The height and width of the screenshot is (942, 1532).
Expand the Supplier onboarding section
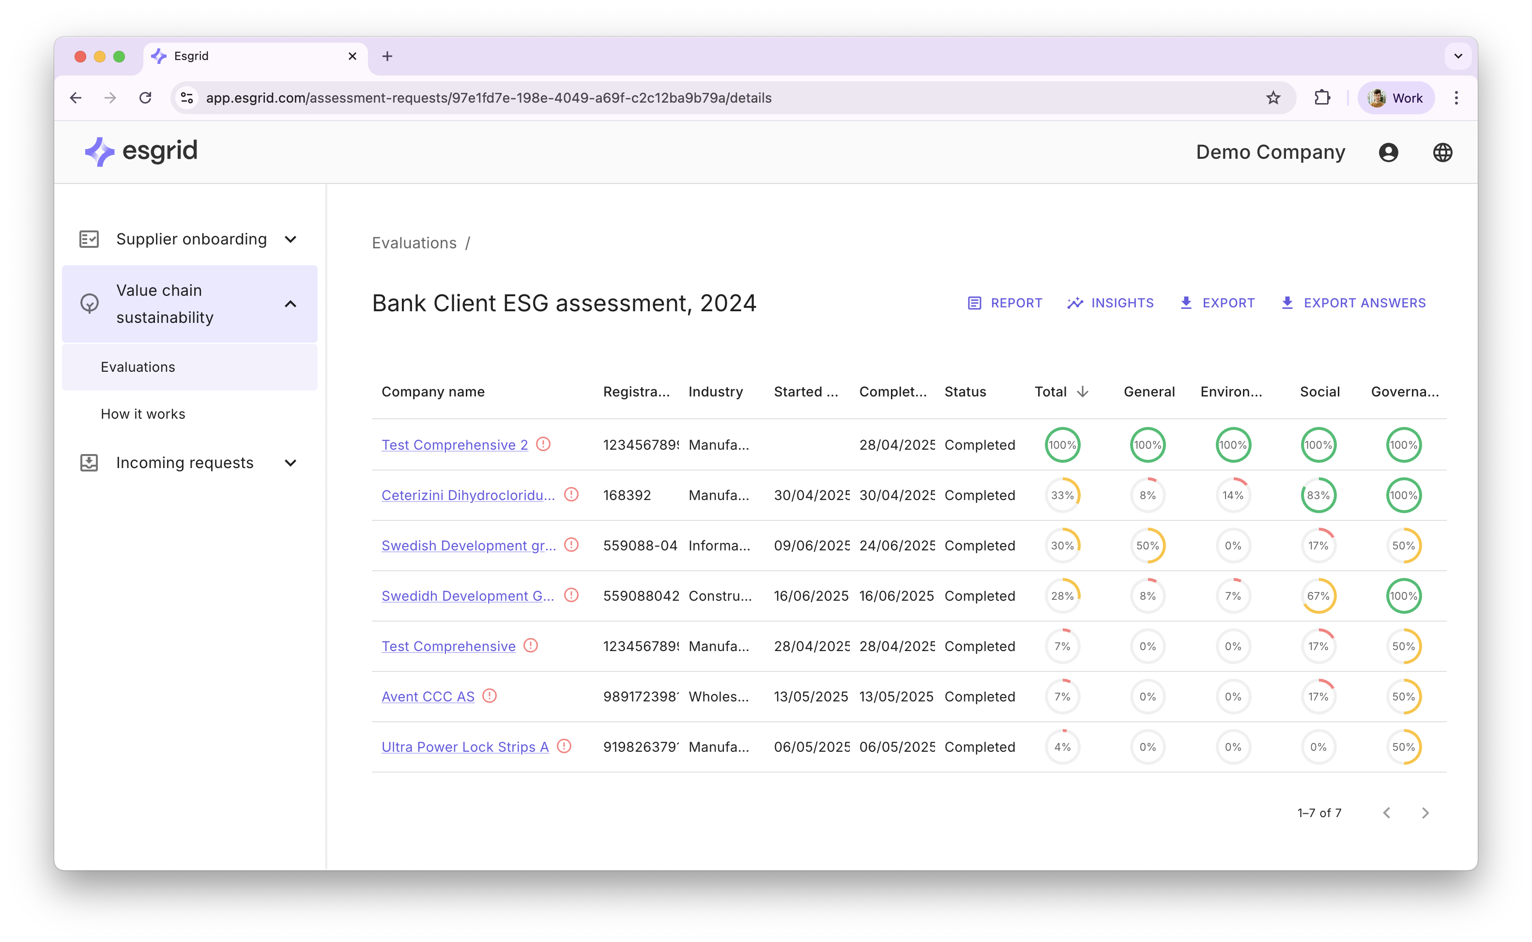(291, 239)
